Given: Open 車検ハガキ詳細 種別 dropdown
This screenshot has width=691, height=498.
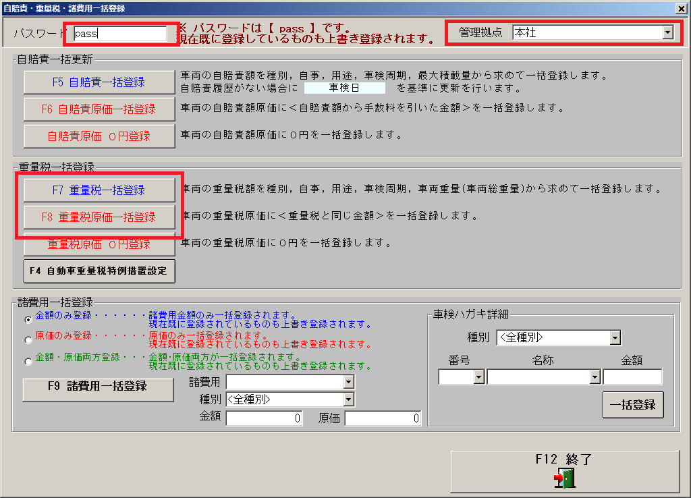Looking at the screenshot, I should 614,337.
